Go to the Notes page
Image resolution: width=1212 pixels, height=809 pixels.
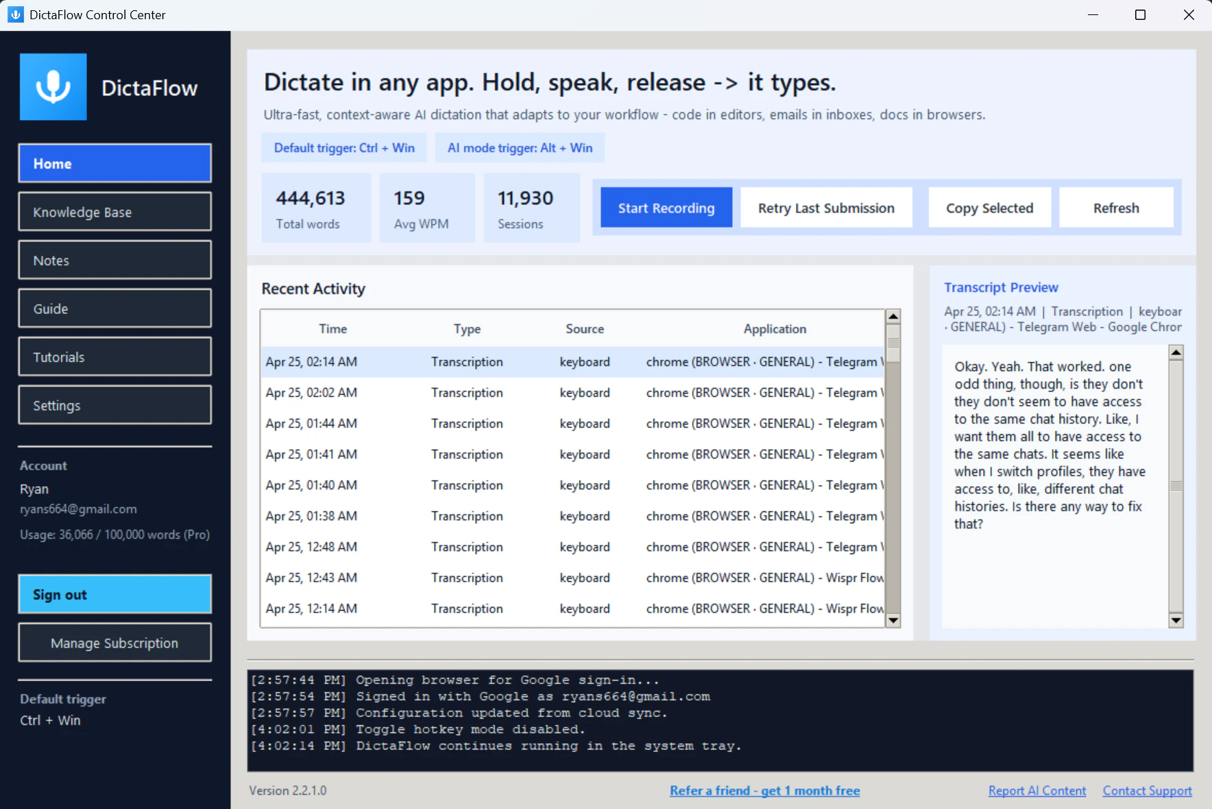(x=115, y=260)
